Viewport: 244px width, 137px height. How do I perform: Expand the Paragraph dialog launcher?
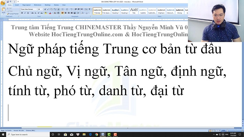(90, 16)
